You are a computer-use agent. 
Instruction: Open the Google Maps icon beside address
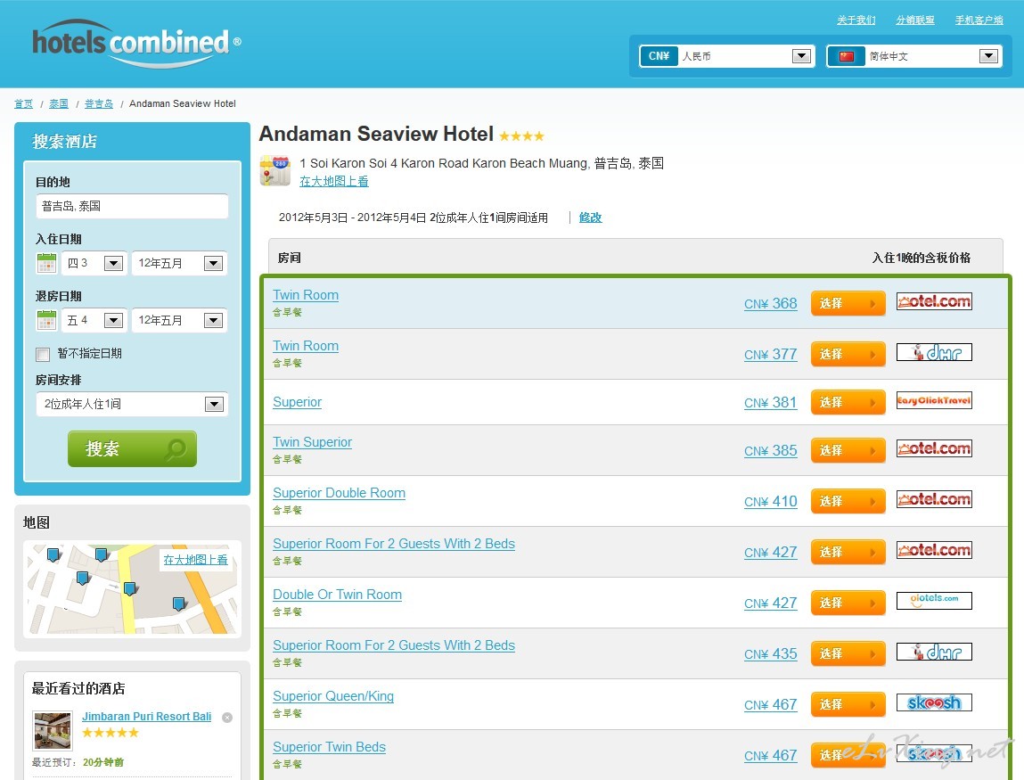click(275, 170)
